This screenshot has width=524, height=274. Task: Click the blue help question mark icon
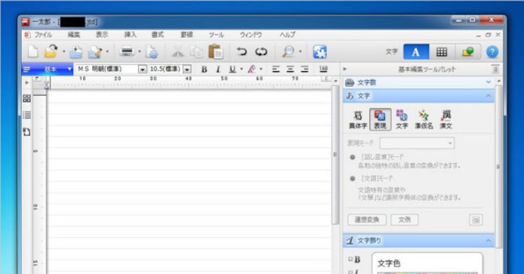[492, 52]
